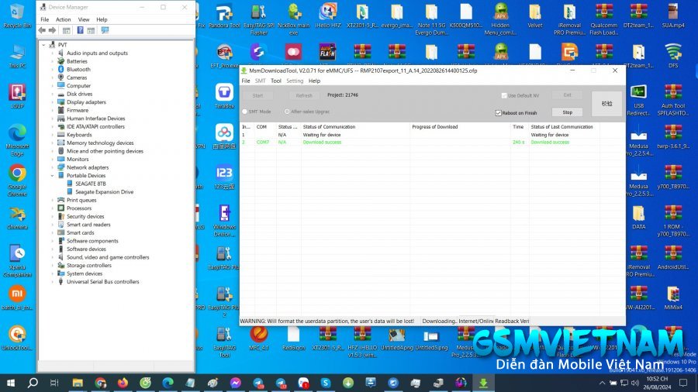
Task: Click the Device Manager back arrow
Action: [x=42, y=30]
